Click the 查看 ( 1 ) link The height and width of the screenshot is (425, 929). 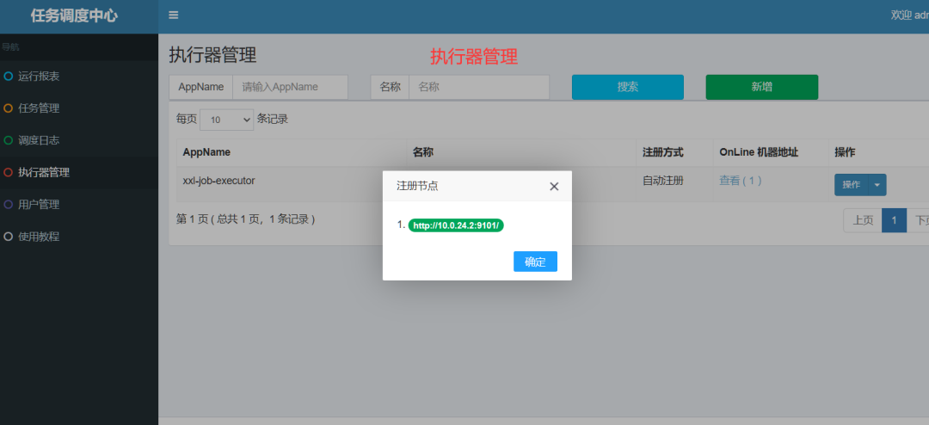pyautogui.click(x=740, y=181)
